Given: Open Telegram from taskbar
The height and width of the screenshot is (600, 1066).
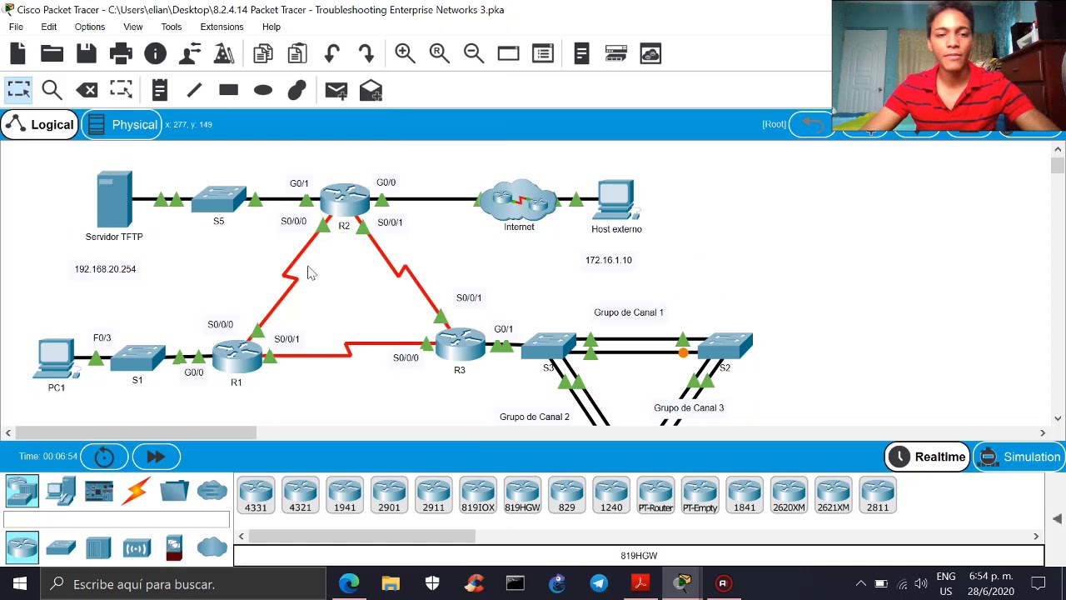Looking at the screenshot, I should coord(599,584).
